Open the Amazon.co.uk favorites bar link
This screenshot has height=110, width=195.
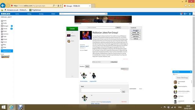16,10
